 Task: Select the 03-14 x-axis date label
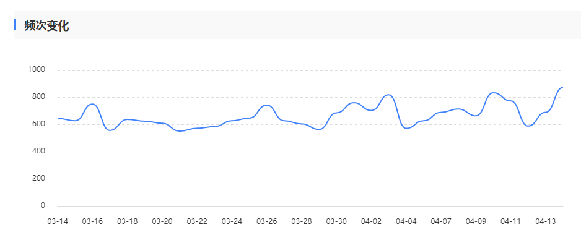coord(58,221)
